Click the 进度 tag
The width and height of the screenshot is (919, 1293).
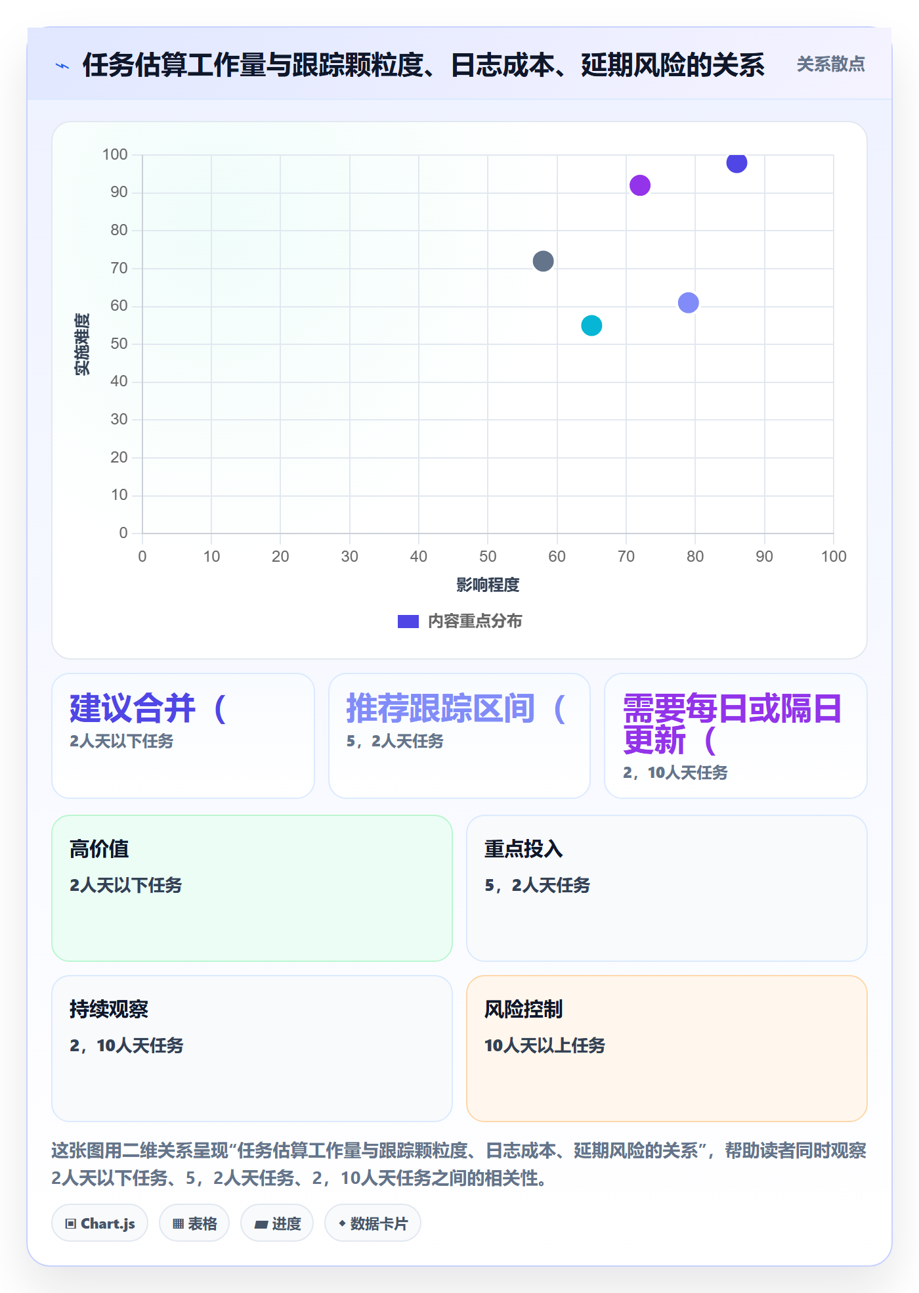click(277, 1223)
